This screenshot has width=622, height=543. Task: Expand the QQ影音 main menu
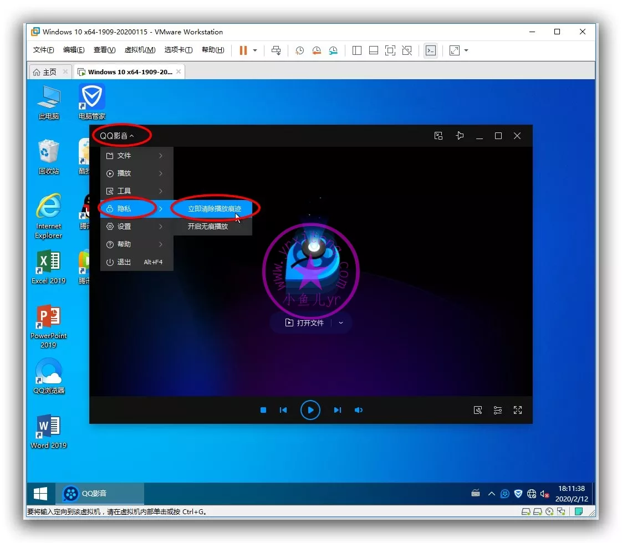coord(117,136)
